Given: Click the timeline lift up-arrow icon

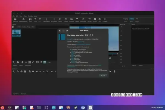Looking at the screenshot, I should click(x=40, y=71).
